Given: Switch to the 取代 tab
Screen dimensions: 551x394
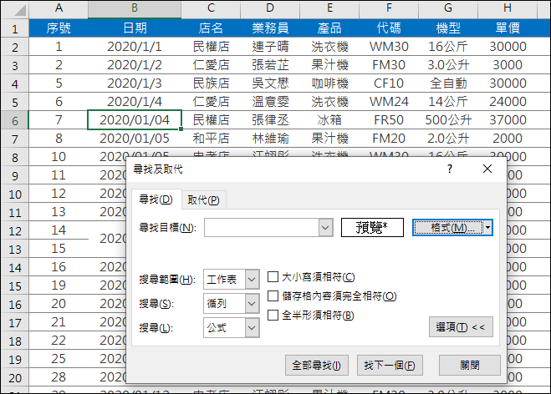Looking at the screenshot, I should click(x=203, y=200).
